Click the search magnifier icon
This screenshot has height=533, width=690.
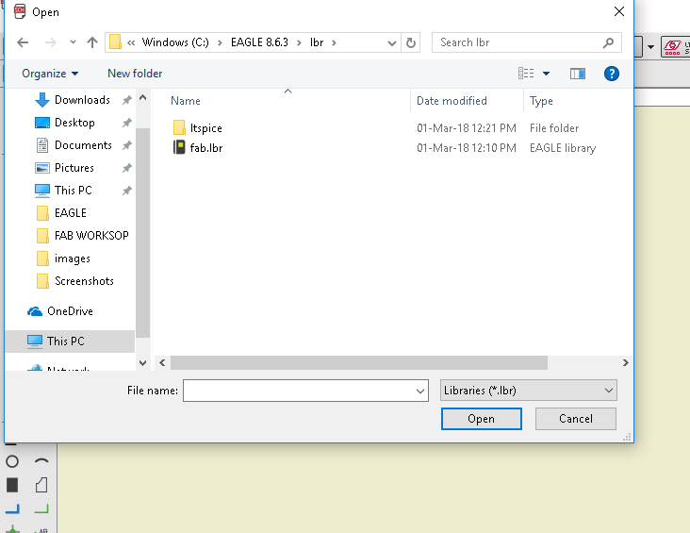(608, 42)
